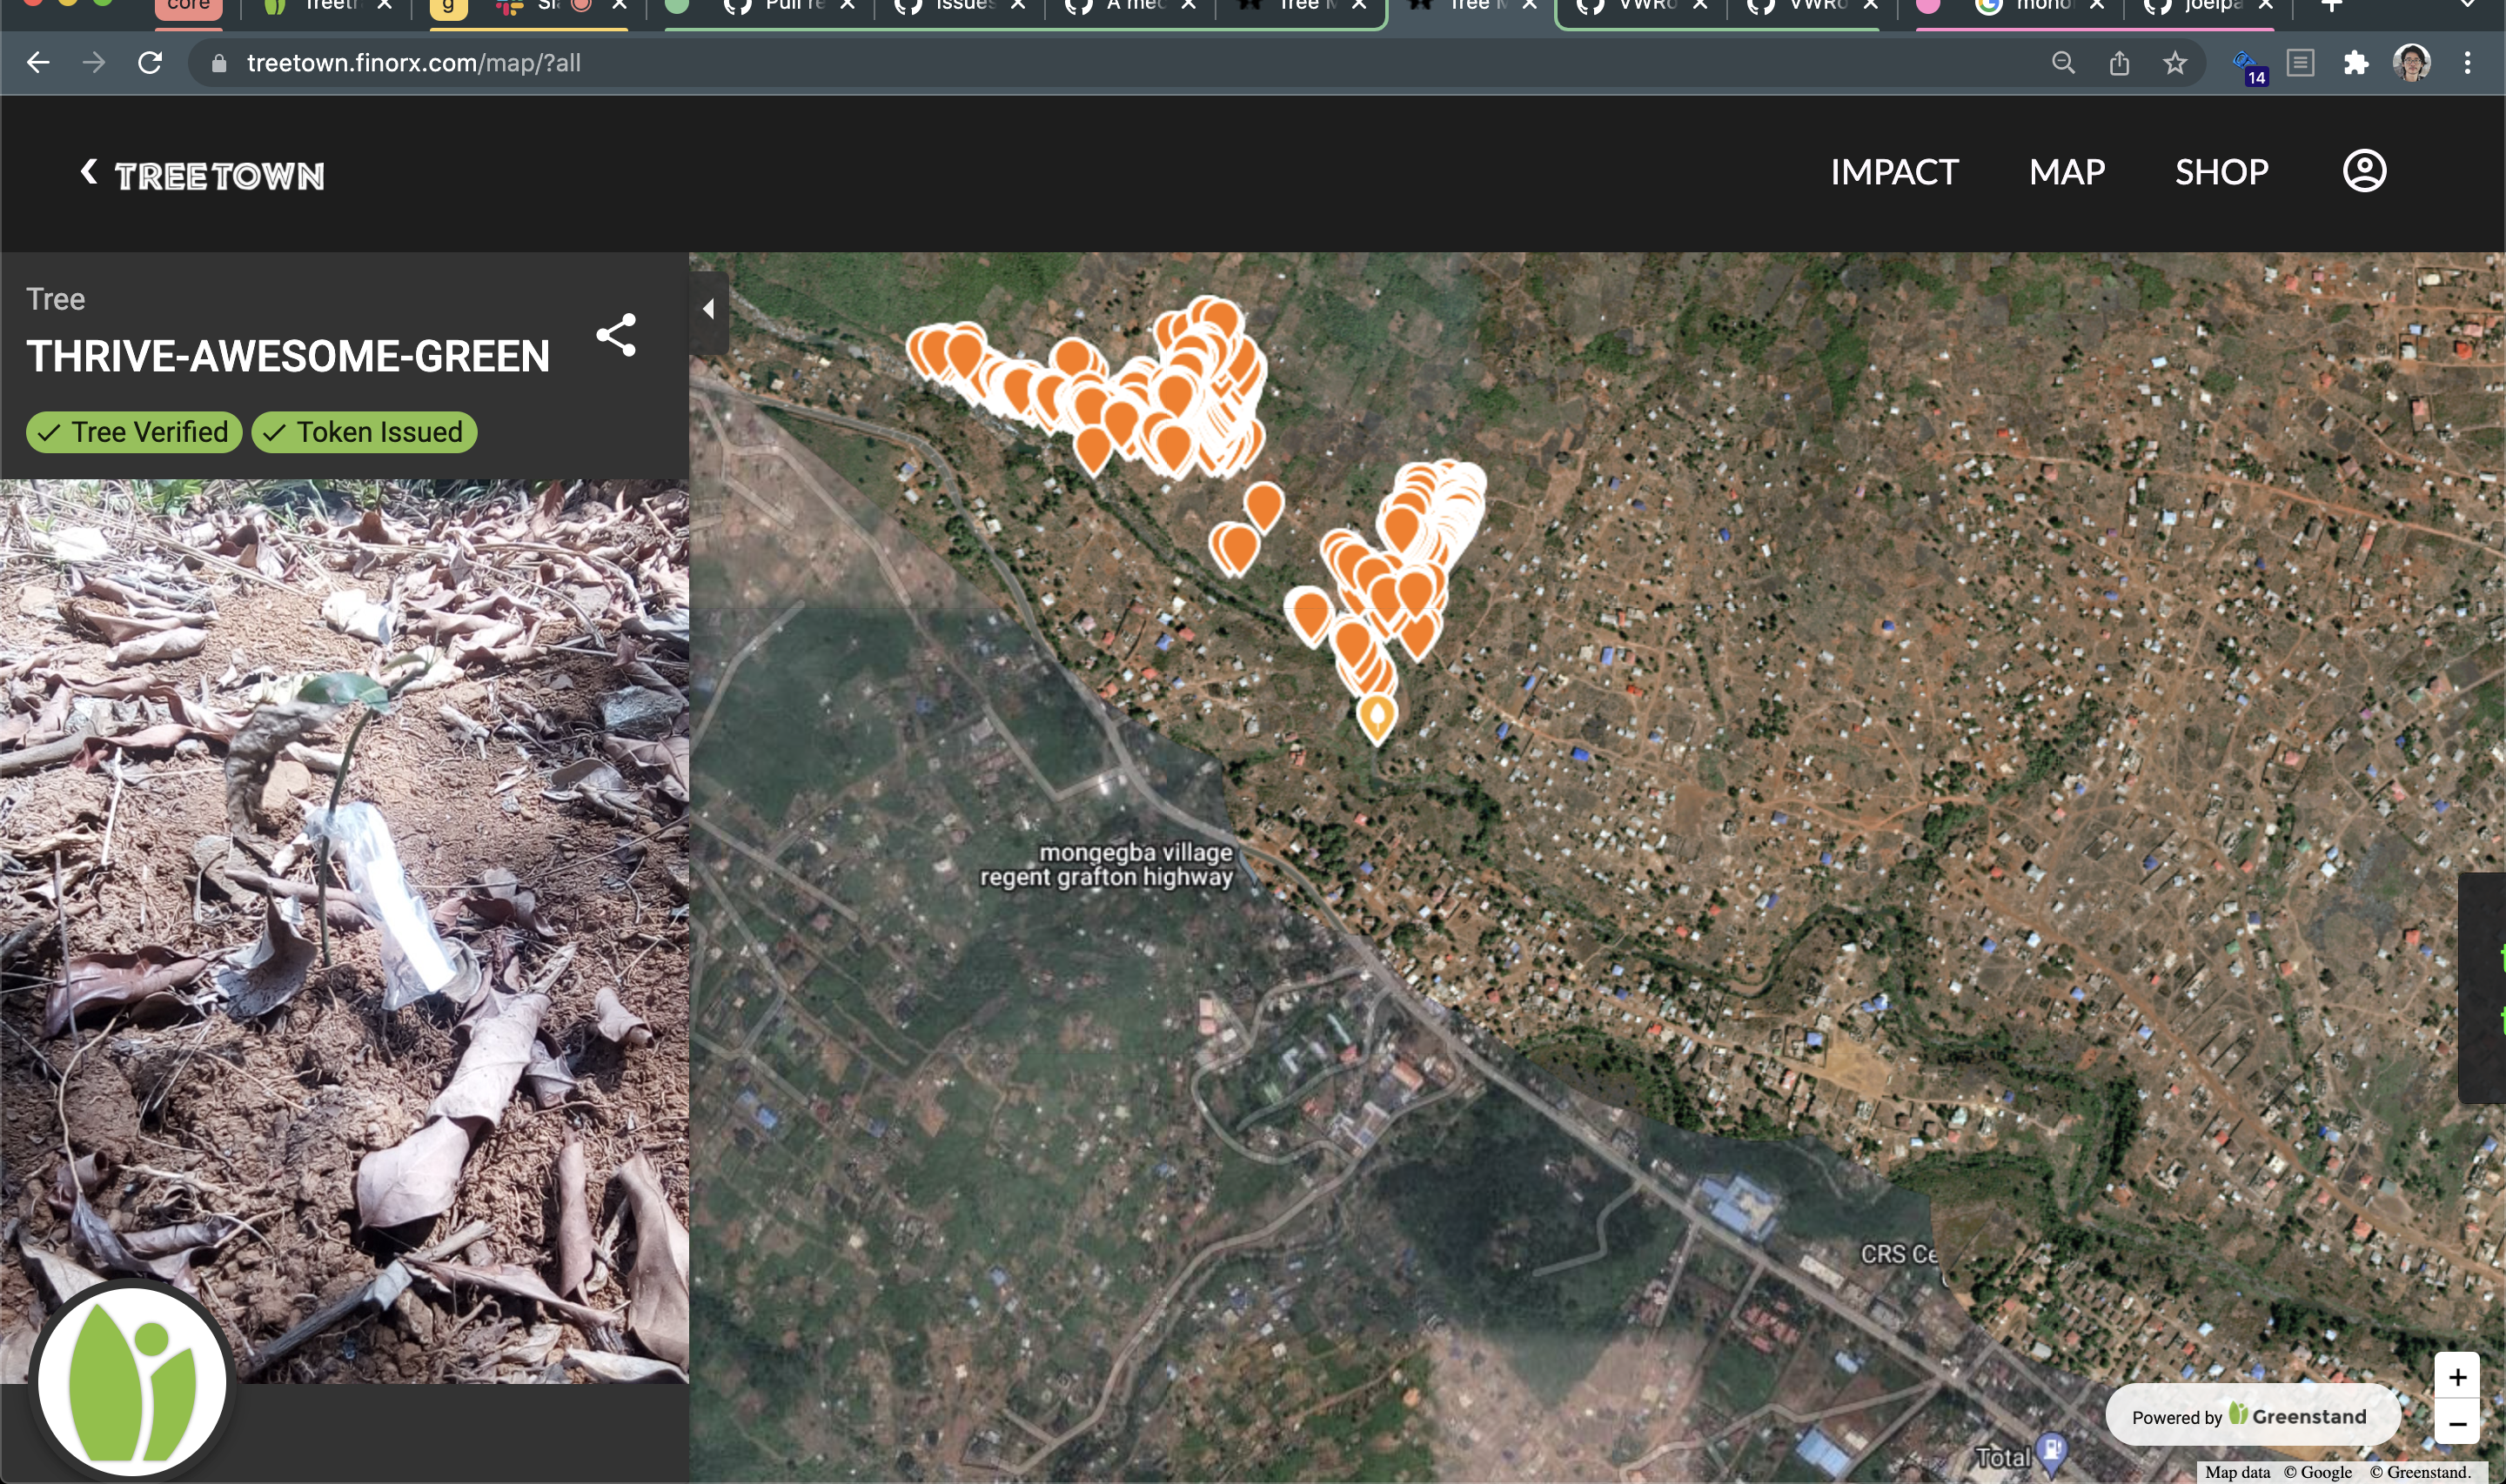Reload the page in browser
The image size is (2506, 1484).
[150, 63]
